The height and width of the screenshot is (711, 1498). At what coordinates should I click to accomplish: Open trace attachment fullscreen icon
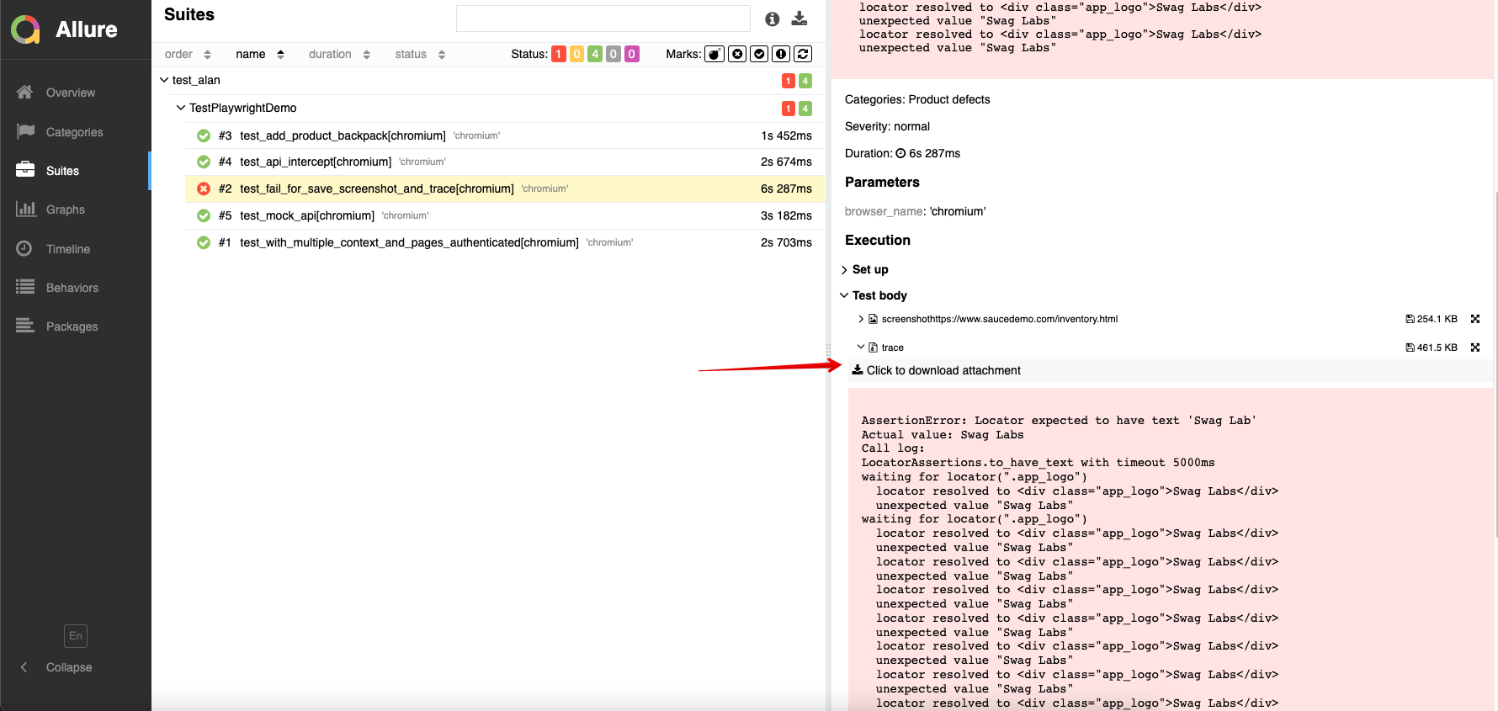pyautogui.click(x=1475, y=348)
